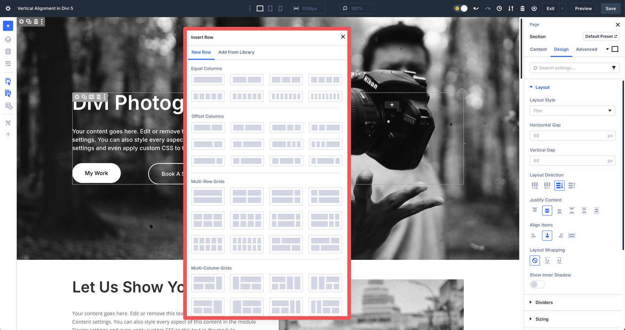Open the editing history clock icon
Viewport: 625px width, 330px height.
pos(499,8)
